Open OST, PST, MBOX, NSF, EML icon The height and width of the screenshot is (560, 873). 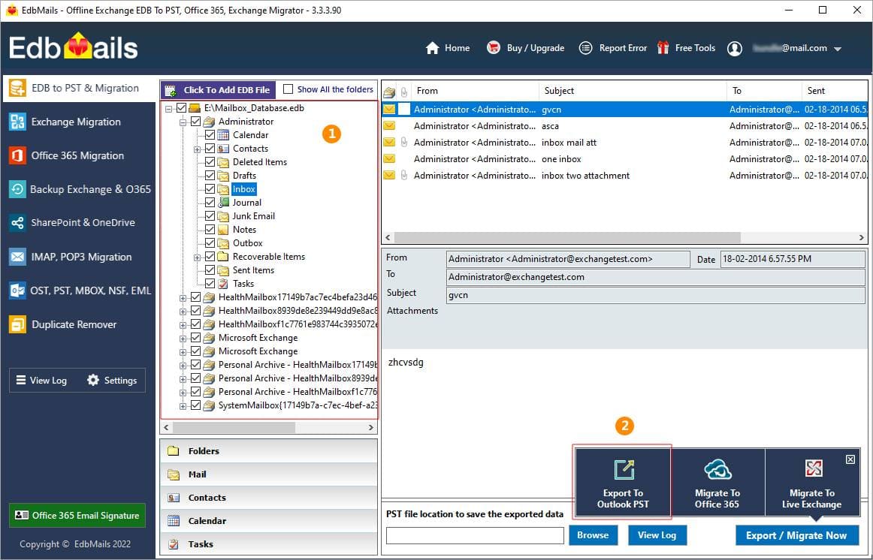coord(17,291)
